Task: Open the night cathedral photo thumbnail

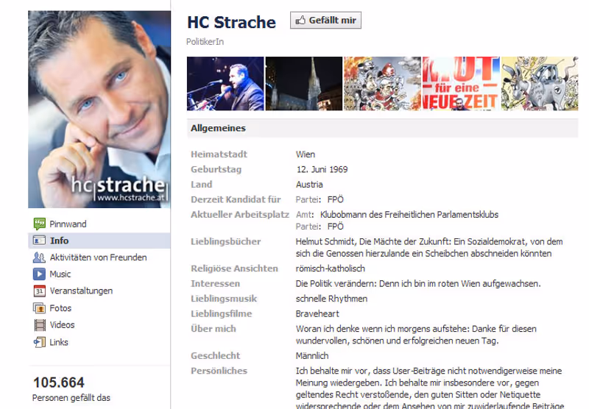Action: (304, 84)
